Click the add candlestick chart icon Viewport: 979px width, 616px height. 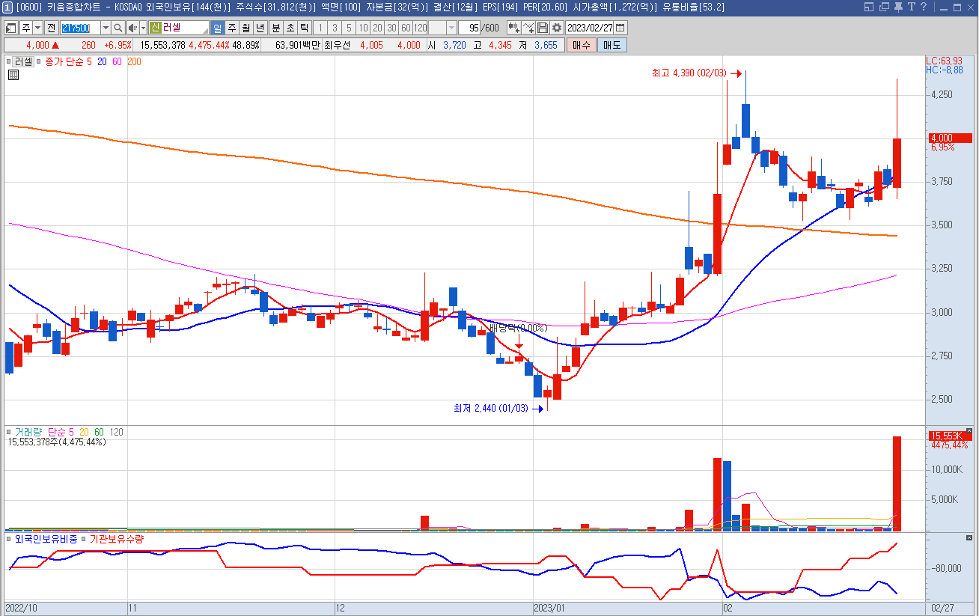[513, 28]
